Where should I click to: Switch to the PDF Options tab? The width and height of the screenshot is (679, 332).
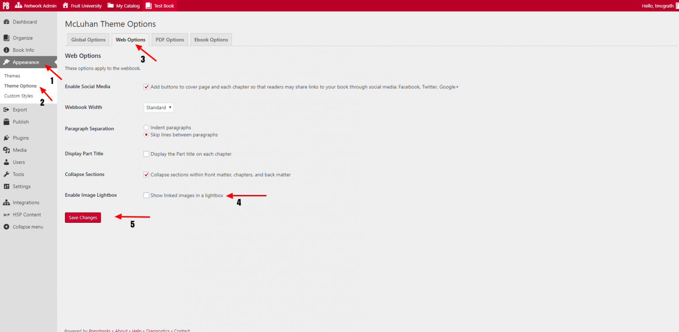click(x=170, y=40)
